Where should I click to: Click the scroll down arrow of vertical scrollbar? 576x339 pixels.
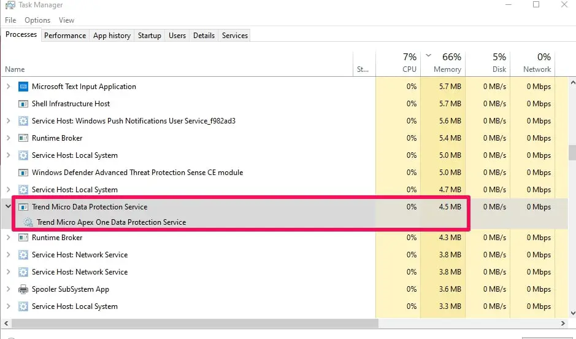(x=572, y=314)
